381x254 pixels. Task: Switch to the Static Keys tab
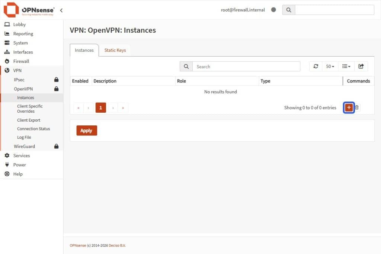point(115,49)
